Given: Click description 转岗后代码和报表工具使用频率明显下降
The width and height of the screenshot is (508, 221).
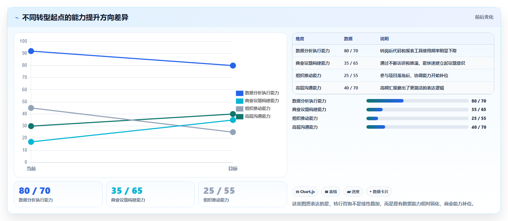Looking at the screenshot, I should (418, 51).
